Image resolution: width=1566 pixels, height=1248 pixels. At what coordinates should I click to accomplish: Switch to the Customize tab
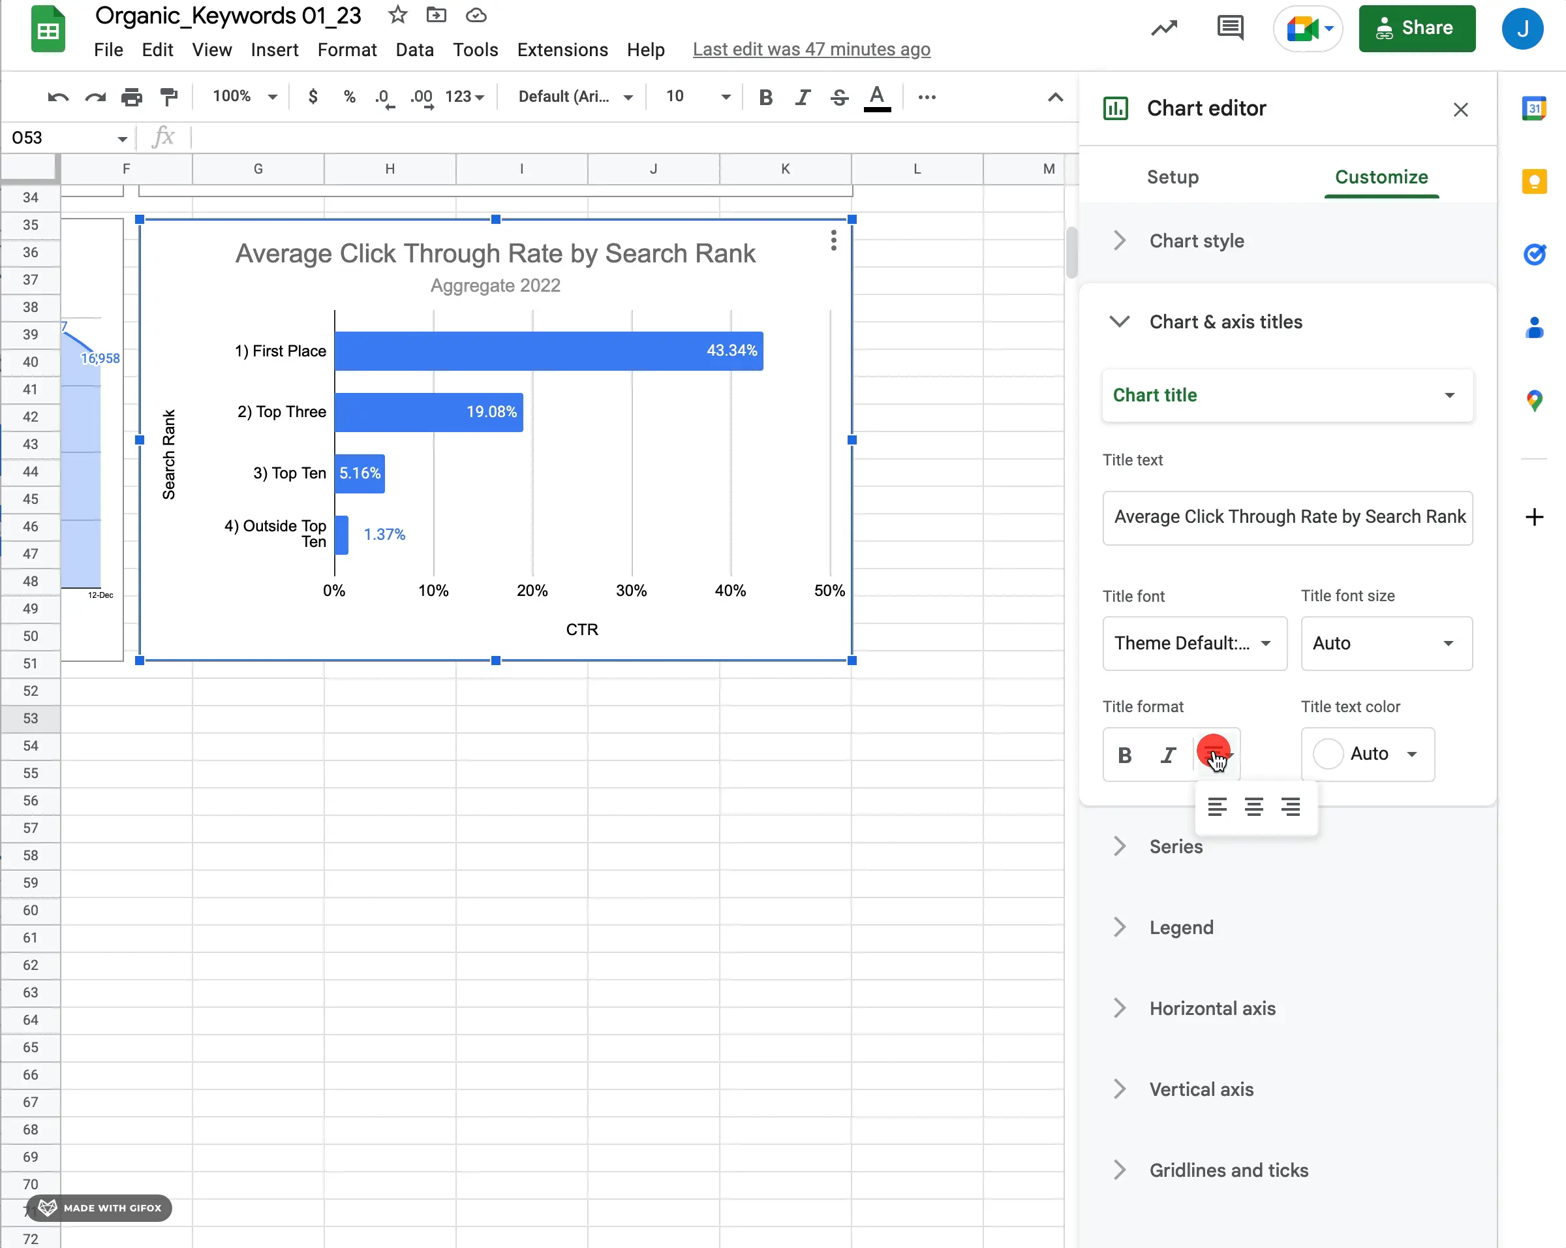coord(1381,177)
